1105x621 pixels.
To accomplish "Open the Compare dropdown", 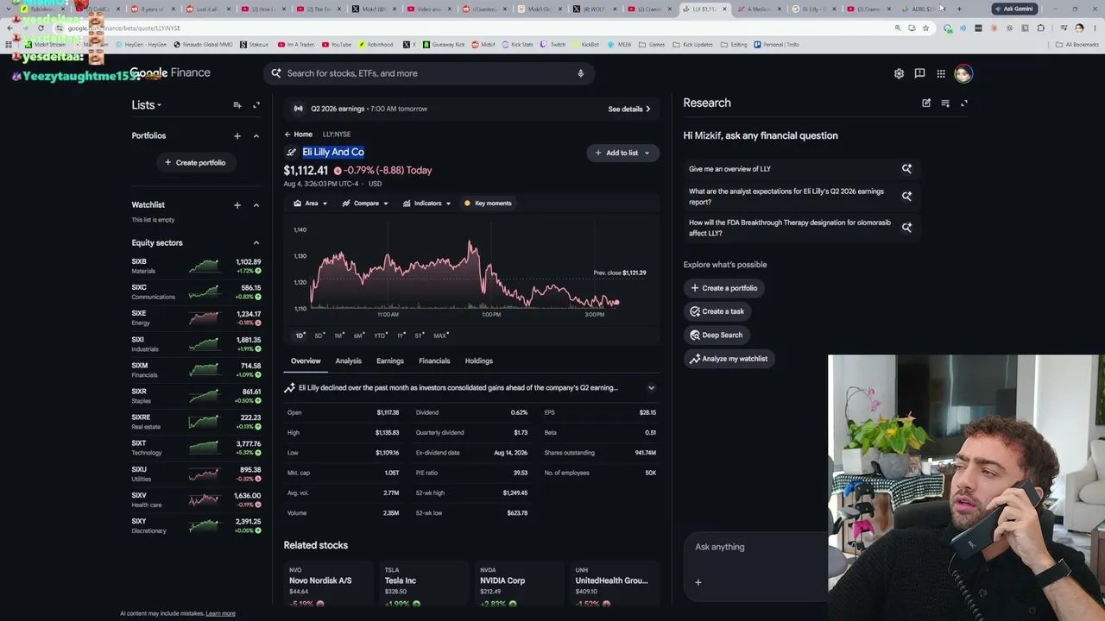I will [365, 204].
